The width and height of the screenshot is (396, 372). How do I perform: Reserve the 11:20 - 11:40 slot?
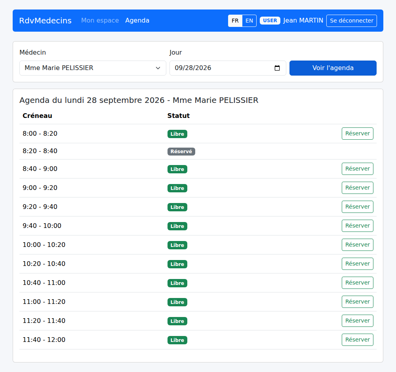[x=357, y=321]
